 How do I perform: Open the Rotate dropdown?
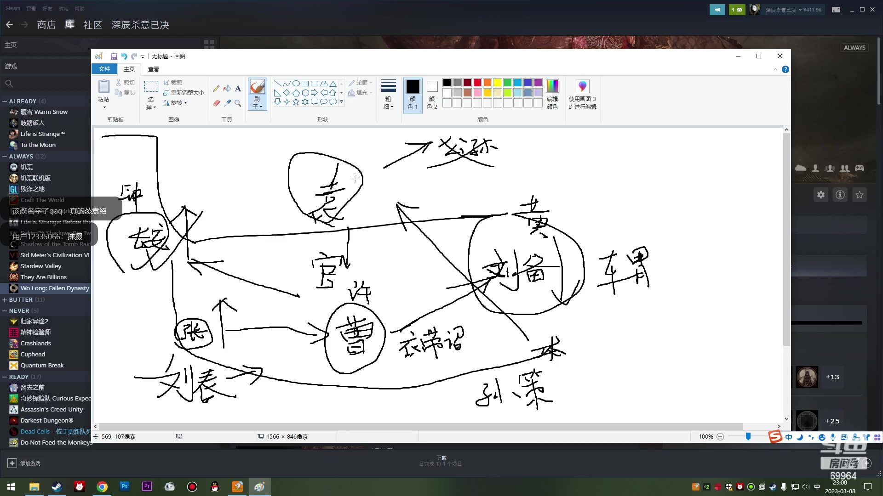[175, 103]
